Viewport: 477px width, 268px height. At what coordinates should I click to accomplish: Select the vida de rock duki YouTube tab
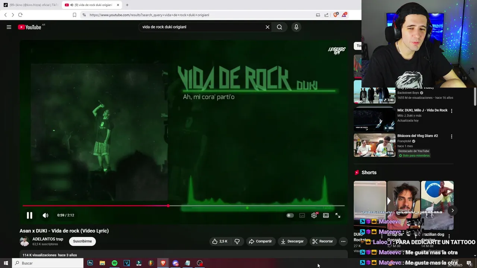click(x=91, y=5)
